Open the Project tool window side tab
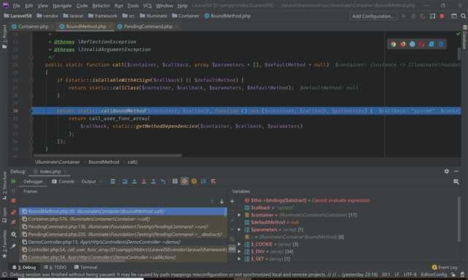Screen dimensions: 468x280 (x=4, y=37)
